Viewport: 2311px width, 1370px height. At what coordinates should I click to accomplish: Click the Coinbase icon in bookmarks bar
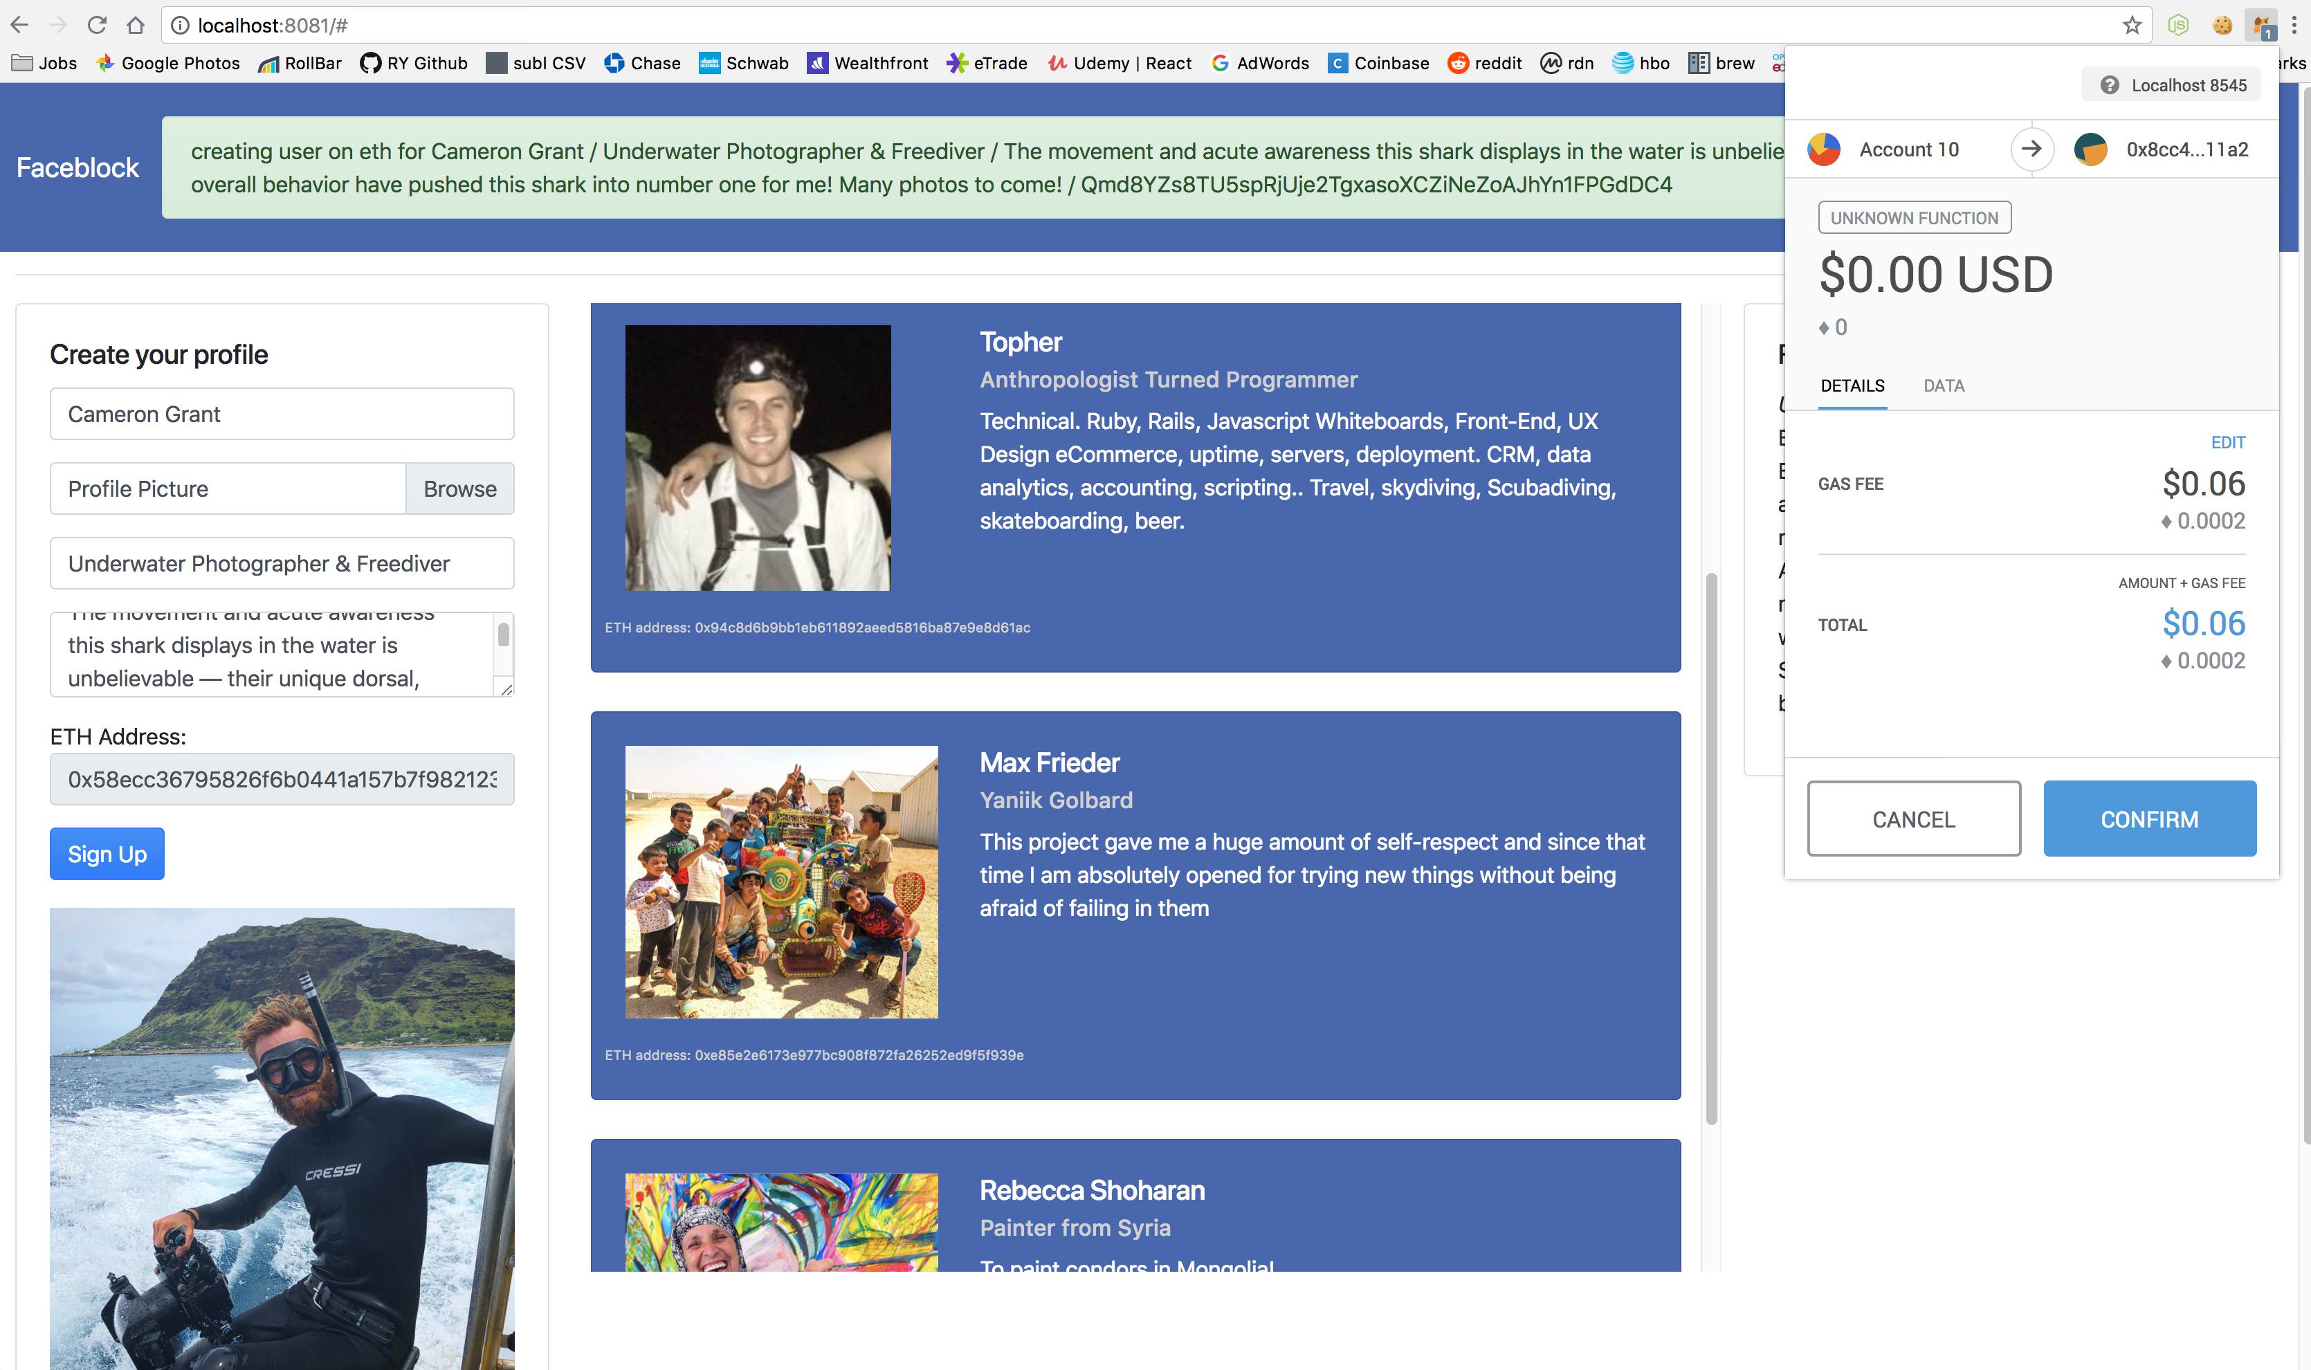pyautogui.click(x=1337, y=64)
